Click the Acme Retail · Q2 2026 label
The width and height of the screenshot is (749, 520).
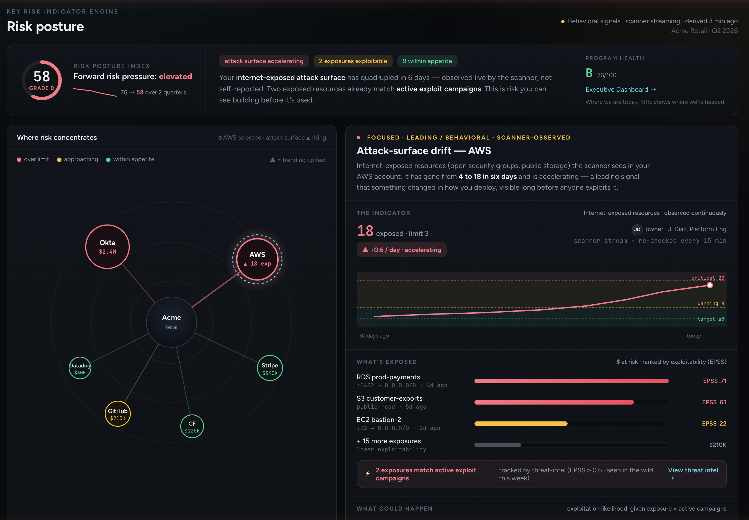[x=704, y=31]
